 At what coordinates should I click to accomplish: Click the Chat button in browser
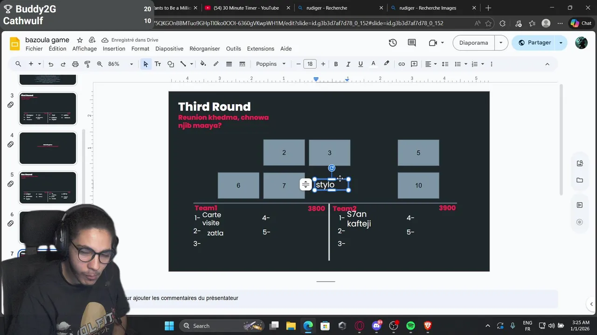(581, 23)
